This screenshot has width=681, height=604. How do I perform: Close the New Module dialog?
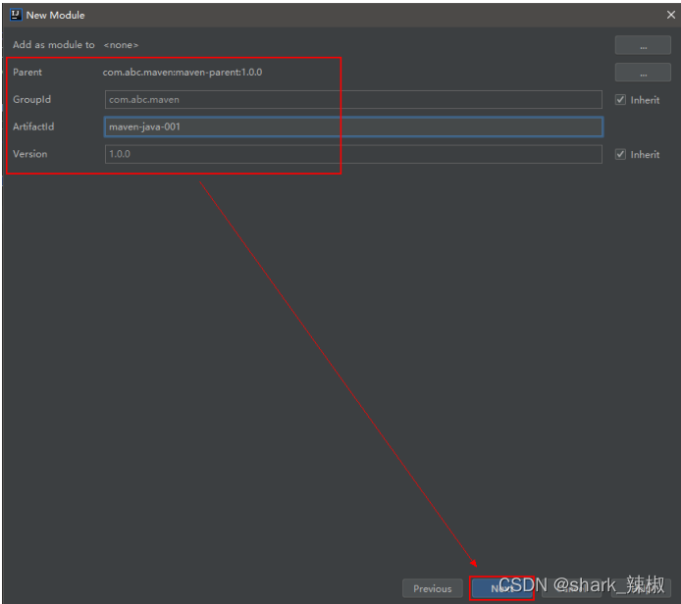click(x=670, y=15)
